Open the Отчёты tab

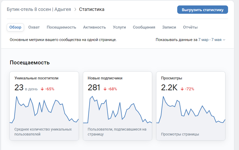[190, 27]
